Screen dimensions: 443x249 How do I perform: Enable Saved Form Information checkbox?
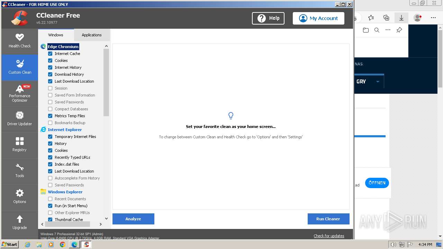pos(50,95)
